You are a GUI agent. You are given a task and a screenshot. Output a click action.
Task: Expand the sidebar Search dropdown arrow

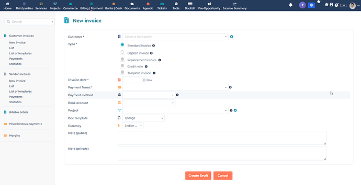click(x=52, y=22)
